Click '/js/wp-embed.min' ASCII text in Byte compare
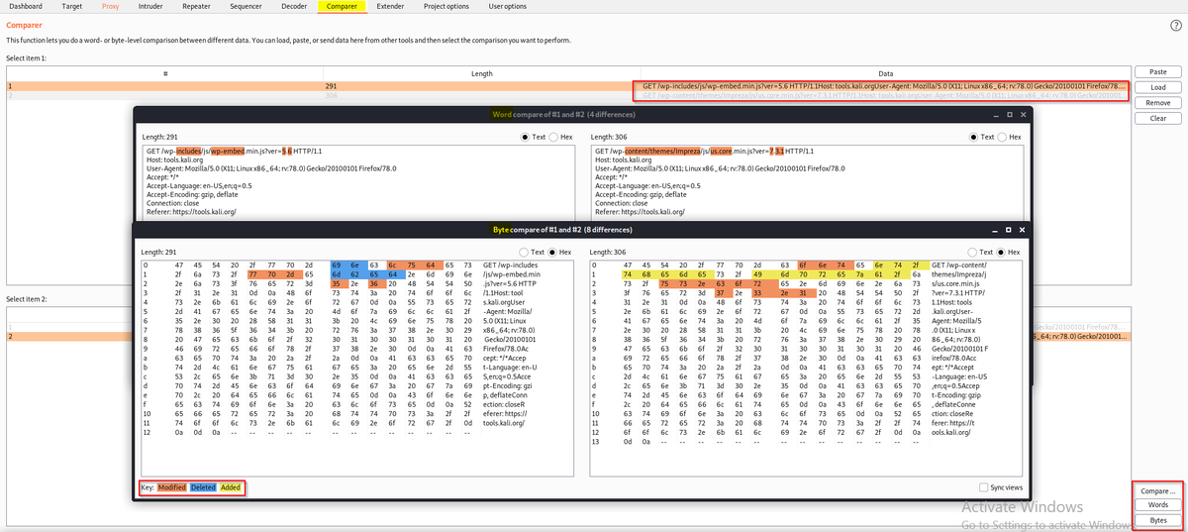This screenshot has height=532, width=1188. pos(513,274)
